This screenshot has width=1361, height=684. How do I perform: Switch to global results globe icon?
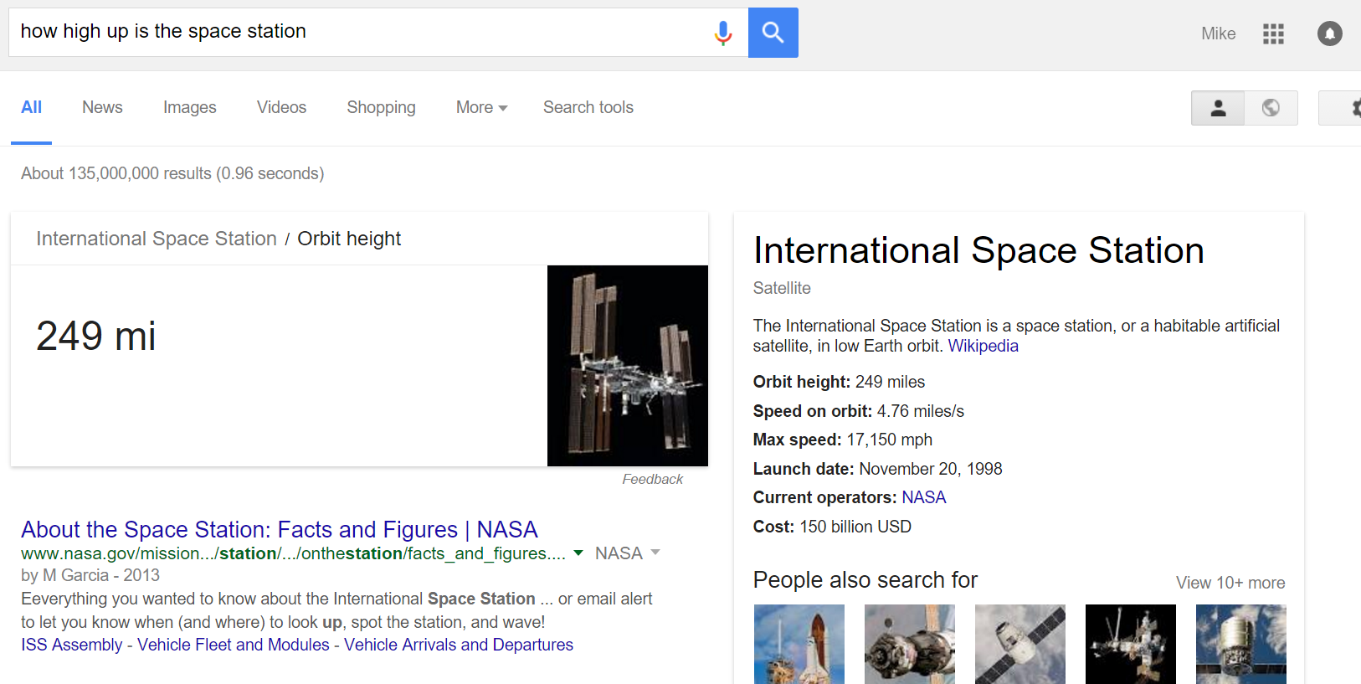1271,108
